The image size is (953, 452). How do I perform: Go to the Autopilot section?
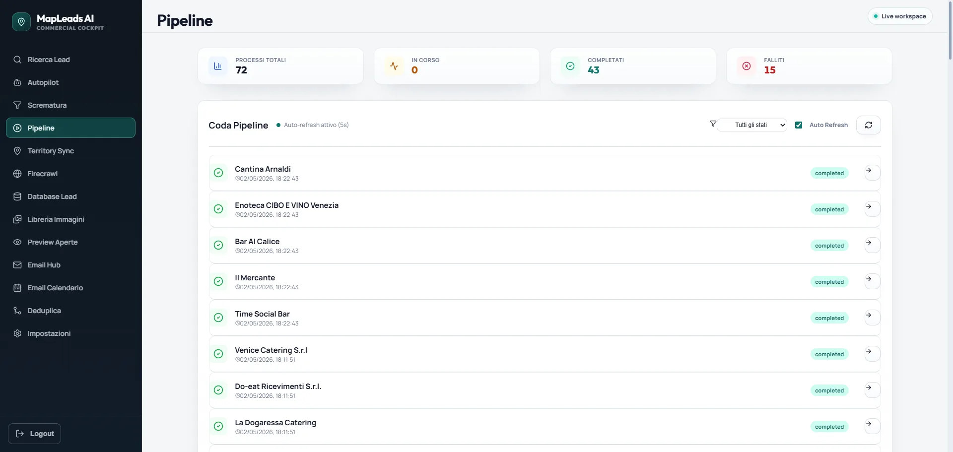[x=70, y=82]
